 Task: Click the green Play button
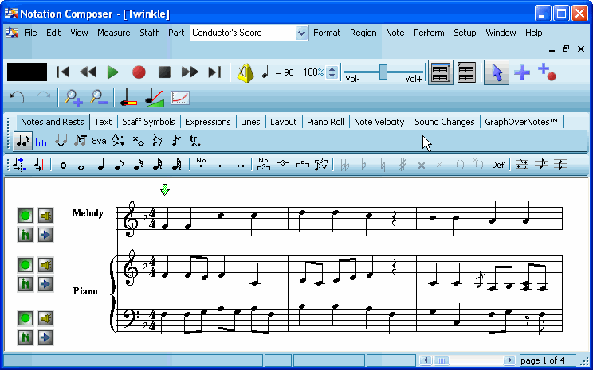112,72
